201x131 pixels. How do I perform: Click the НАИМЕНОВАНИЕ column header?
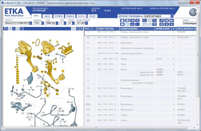pyautogui.click(x=137, y=29)
